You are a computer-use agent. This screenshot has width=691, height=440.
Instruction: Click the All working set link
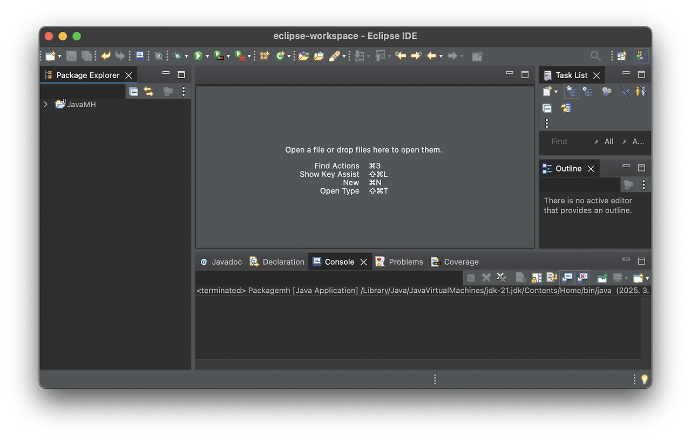tap(609, 141)
